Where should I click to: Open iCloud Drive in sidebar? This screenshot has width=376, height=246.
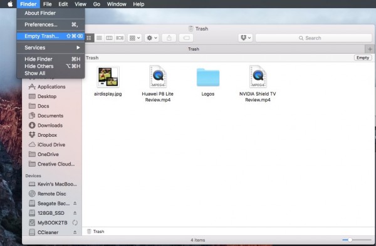point(51,145)
